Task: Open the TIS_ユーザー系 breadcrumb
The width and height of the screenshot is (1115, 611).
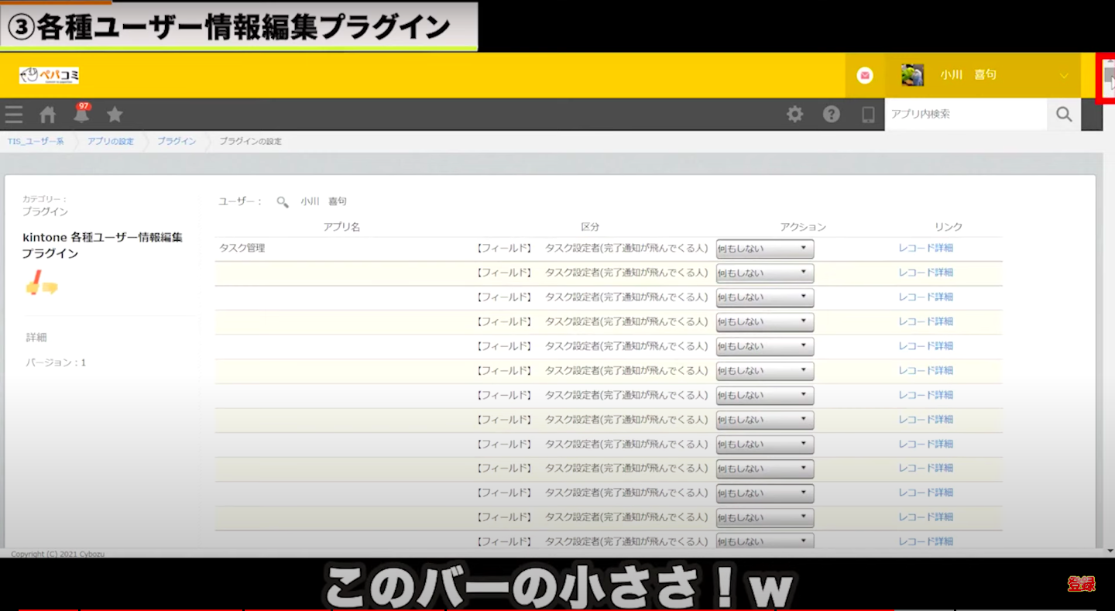Action: tap(36, 142)
